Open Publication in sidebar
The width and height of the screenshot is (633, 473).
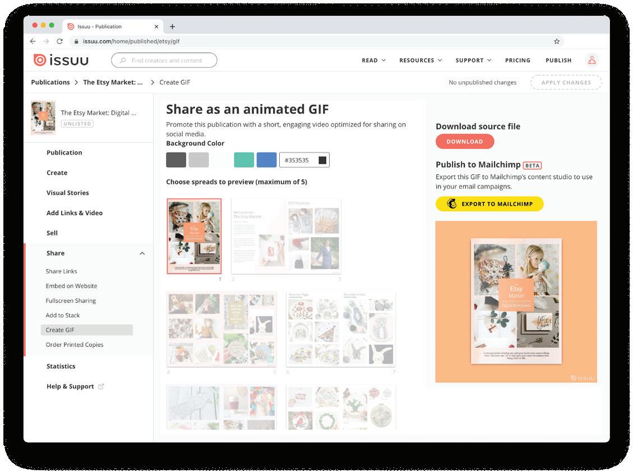click(64, 152)
